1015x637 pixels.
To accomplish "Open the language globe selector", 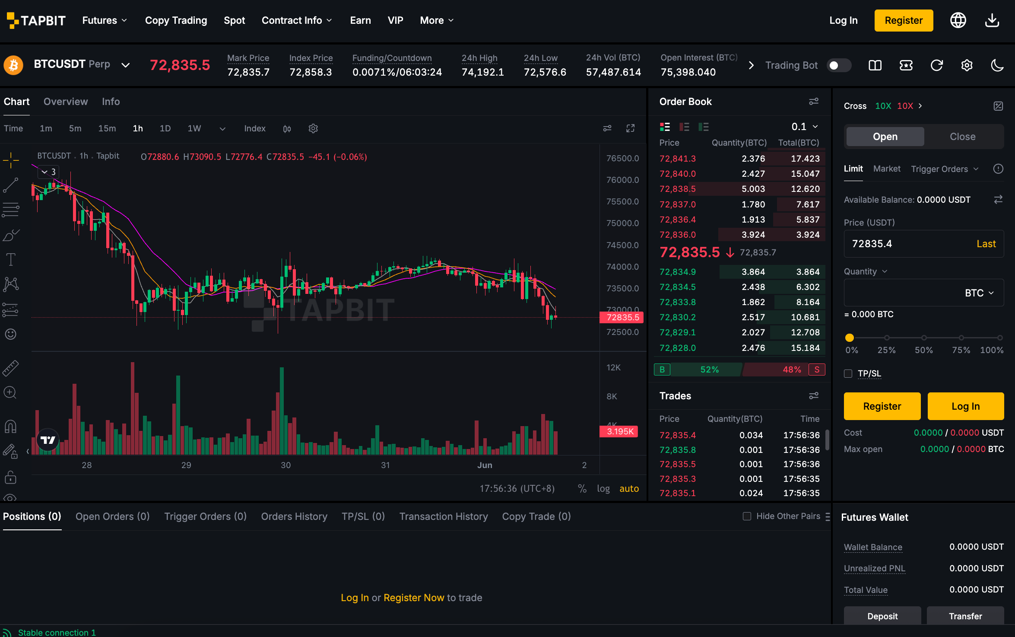I will pos(958,20).
